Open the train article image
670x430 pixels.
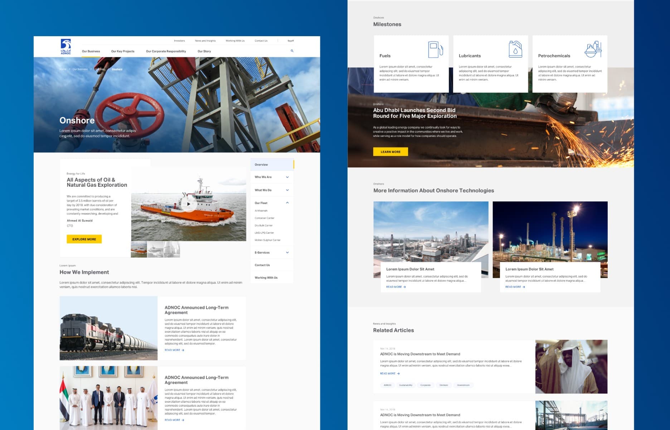click(x=108, y=328)
